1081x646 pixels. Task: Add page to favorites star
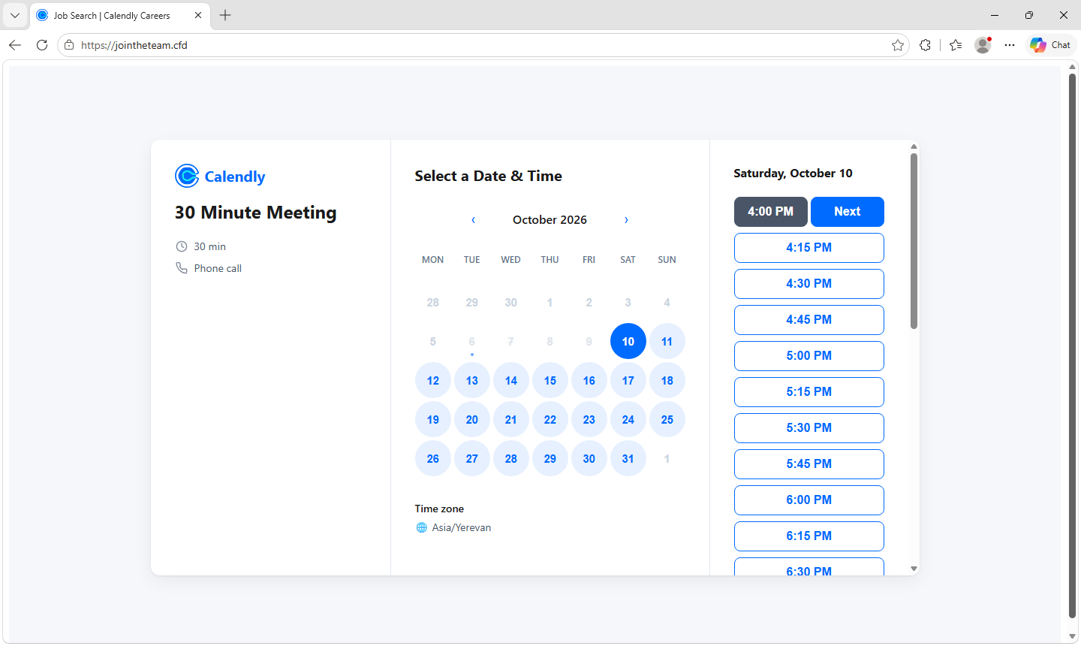pos(897,45)
